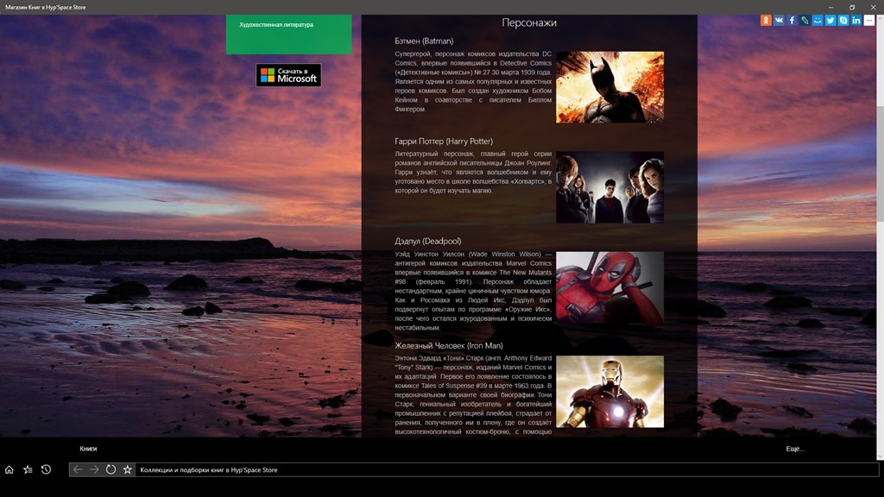Share page on Facebook

pos(792,21)
